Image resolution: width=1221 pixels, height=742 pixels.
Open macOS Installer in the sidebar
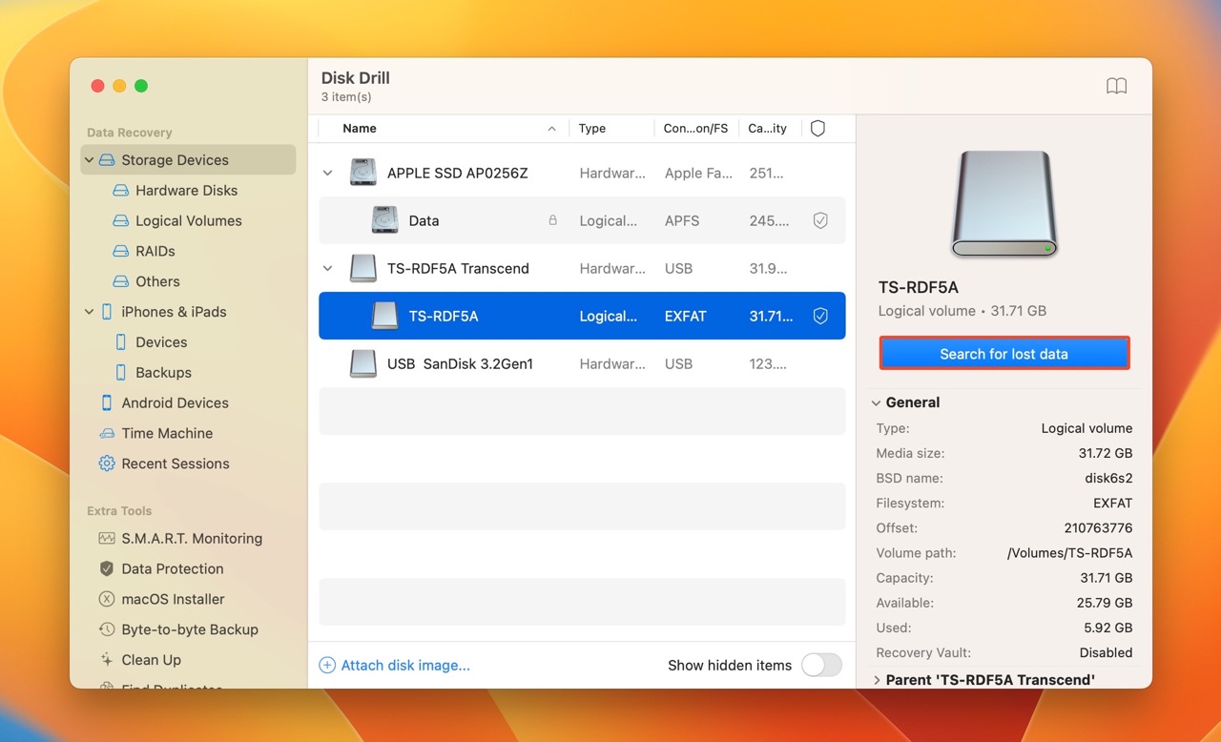click(174, 600)
